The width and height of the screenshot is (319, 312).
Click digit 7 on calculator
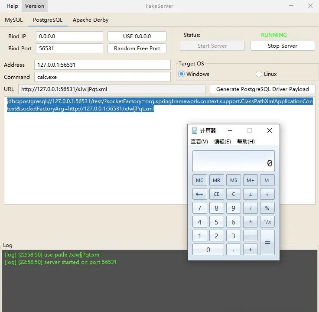(x=199, y=208)
